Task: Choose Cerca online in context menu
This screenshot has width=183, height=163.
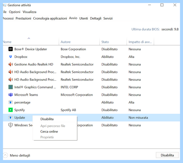Action: click(55, 132)
